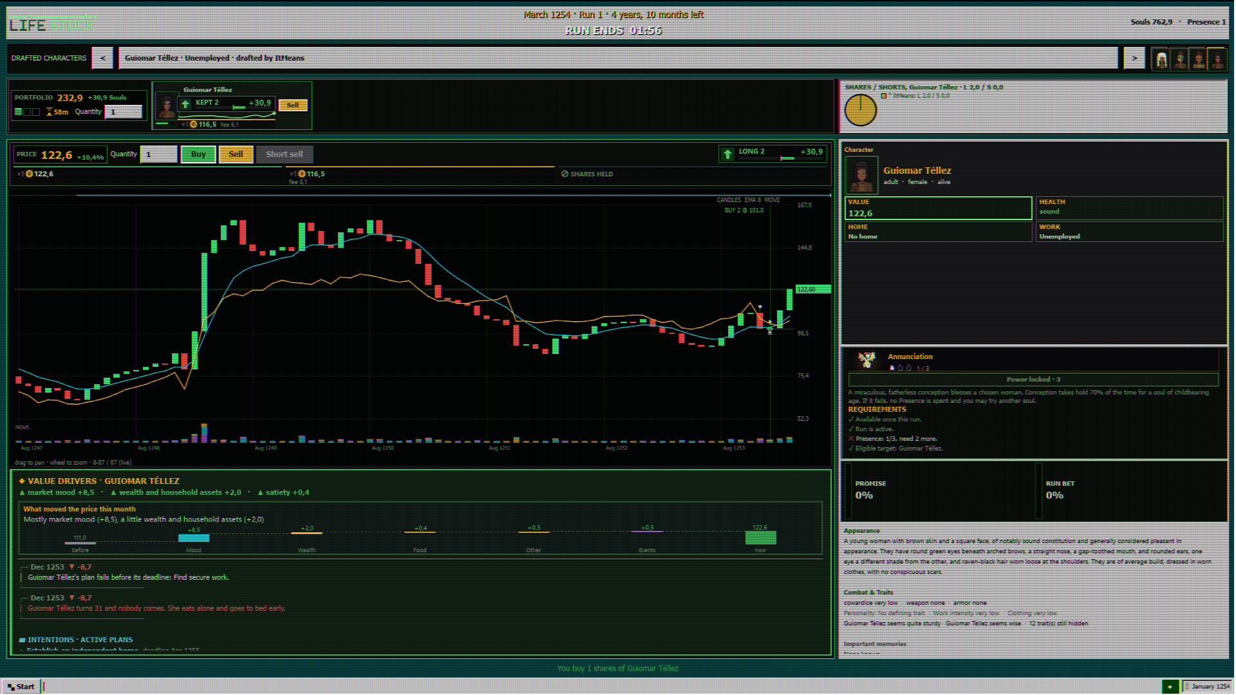Viewport: 1236px width, 695px height.
Task: Click the green Buy button
Action: click(x=198, y=154)
